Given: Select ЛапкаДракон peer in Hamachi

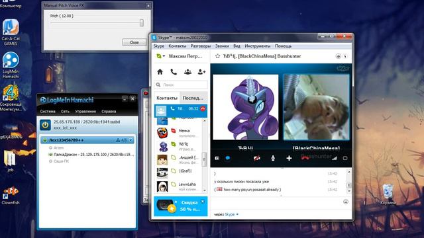Looking at the screenshot, I should tap(91, 155).
